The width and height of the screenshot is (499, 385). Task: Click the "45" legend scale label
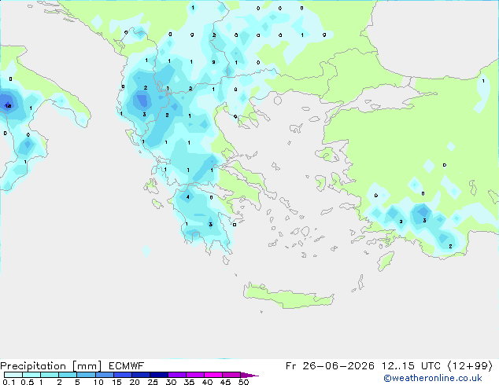pyautogui.click(x=225, y=382)
